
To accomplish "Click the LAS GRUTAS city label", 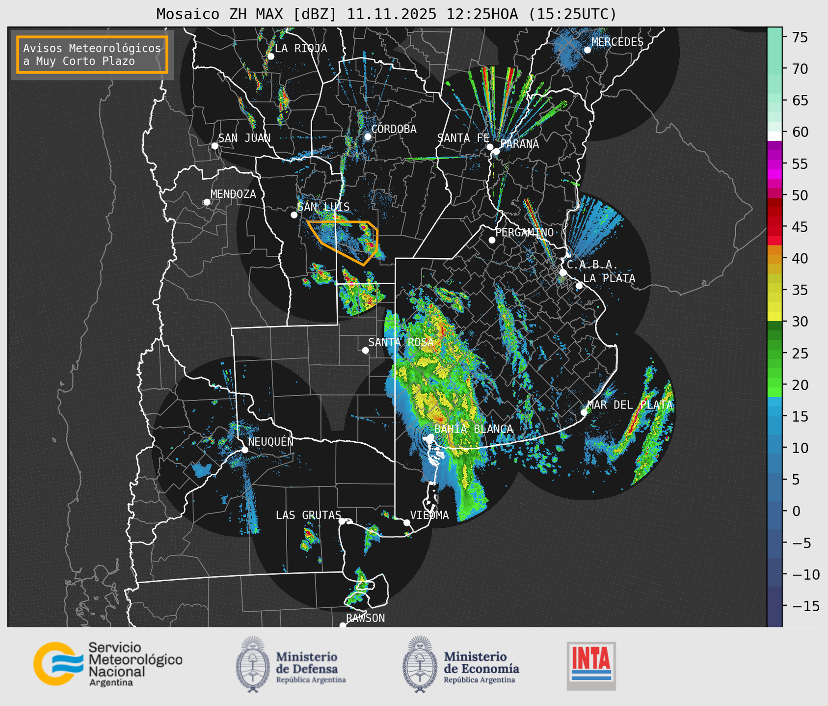I will (x=308, y=515).
